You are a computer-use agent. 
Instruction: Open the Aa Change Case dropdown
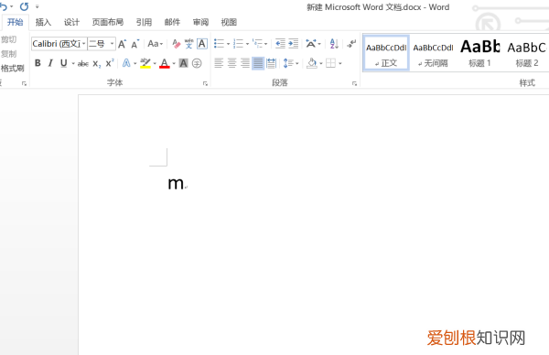pos(156,44)
